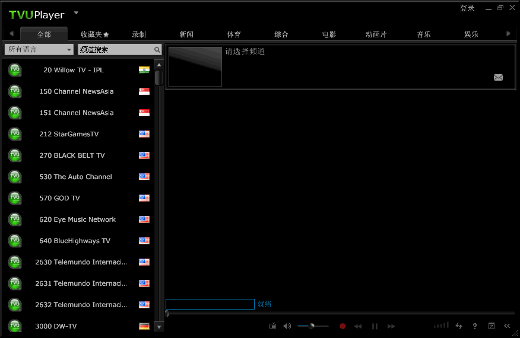This screenshot has height=338, width=520.
Task: Select channel 640 BlueHighways TV
Action: click(x=79, y=241)
